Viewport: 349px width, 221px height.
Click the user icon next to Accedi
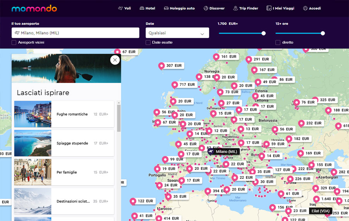coord(305,8)
